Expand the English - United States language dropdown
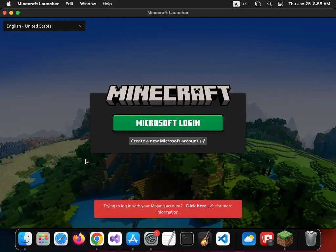 [x=44, y=26]
